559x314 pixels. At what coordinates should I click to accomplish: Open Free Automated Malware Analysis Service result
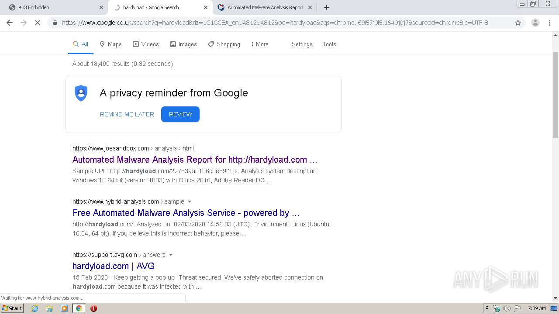pyautogui.click(x=186, y=213)
